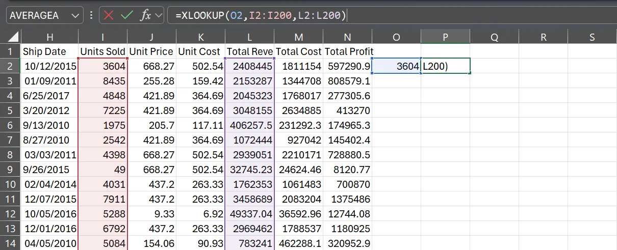Click unit cost value 90.93
Image resolution: width=617 pixels, height=250 pixels.
[x=200, y=243]
